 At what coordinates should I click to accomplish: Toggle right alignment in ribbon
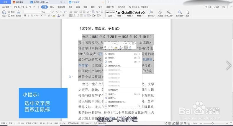coord(78,15)
